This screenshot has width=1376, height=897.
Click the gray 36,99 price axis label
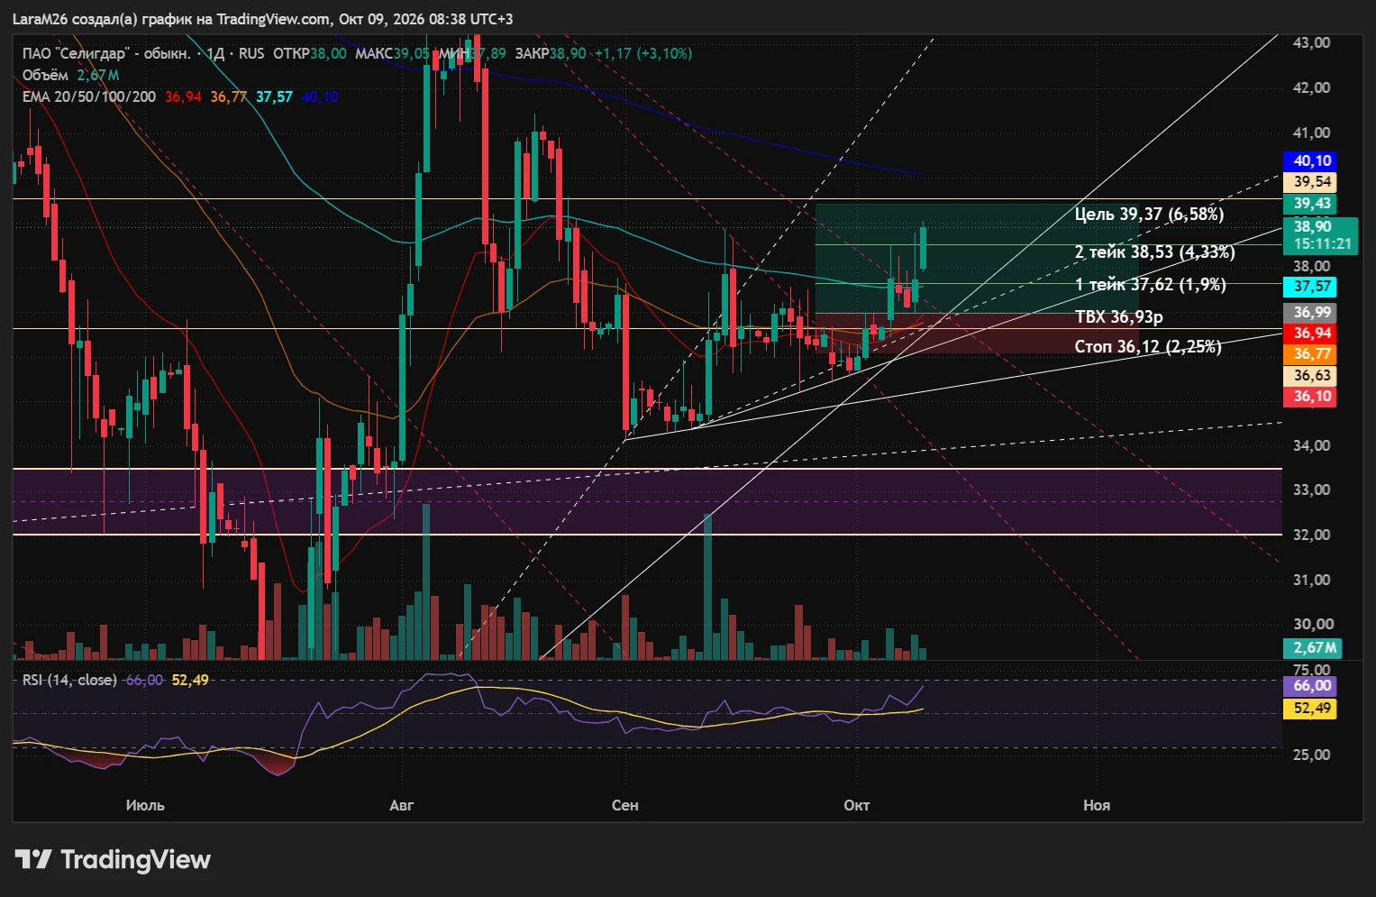1311,313
